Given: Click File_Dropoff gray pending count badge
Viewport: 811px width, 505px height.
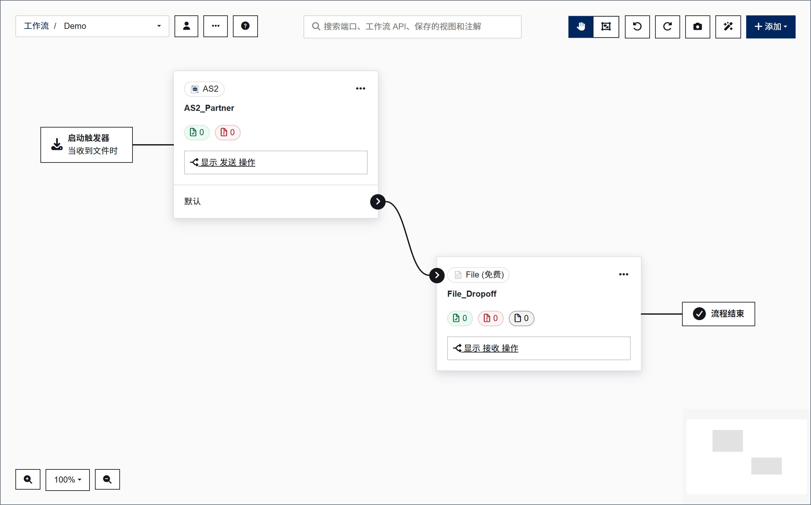Looking at the screenshot, I should pyautogui.click(x=521, y=318).
